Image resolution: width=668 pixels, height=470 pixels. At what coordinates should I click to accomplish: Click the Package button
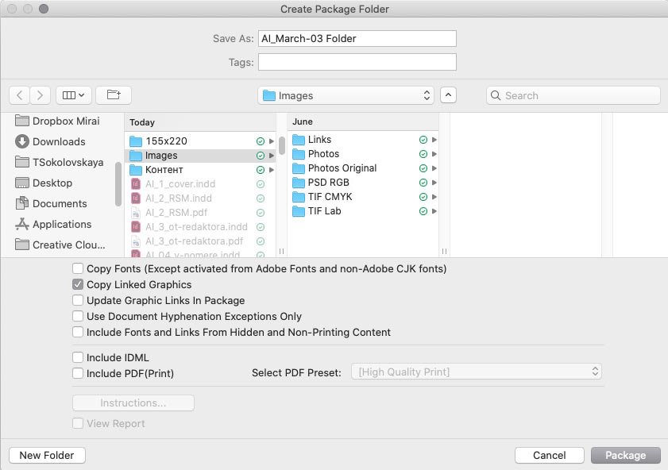click(x=625, y=455)
